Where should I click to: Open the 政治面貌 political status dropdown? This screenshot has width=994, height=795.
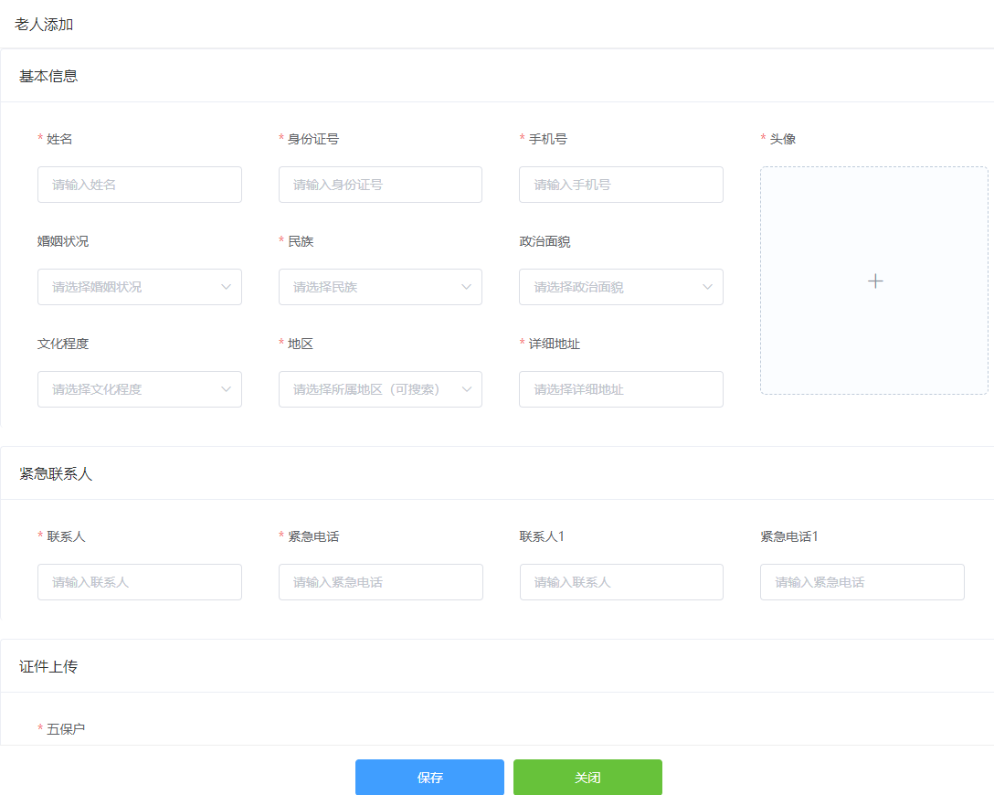(610, 287)
